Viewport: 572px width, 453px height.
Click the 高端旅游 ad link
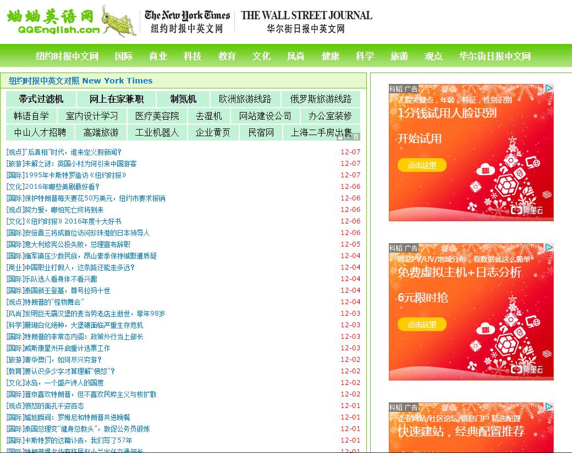101,132
